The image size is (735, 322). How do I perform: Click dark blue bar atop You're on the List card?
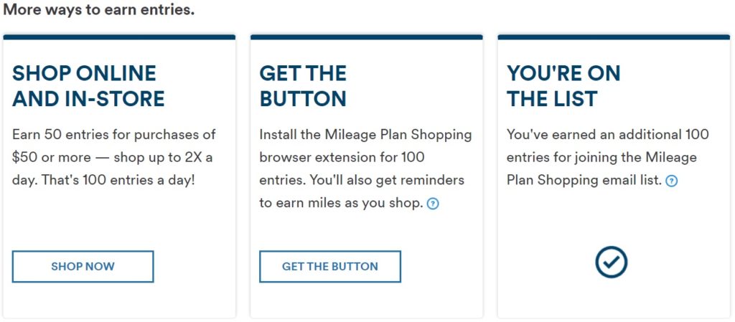pyautogui.click(x=614, y=37)
